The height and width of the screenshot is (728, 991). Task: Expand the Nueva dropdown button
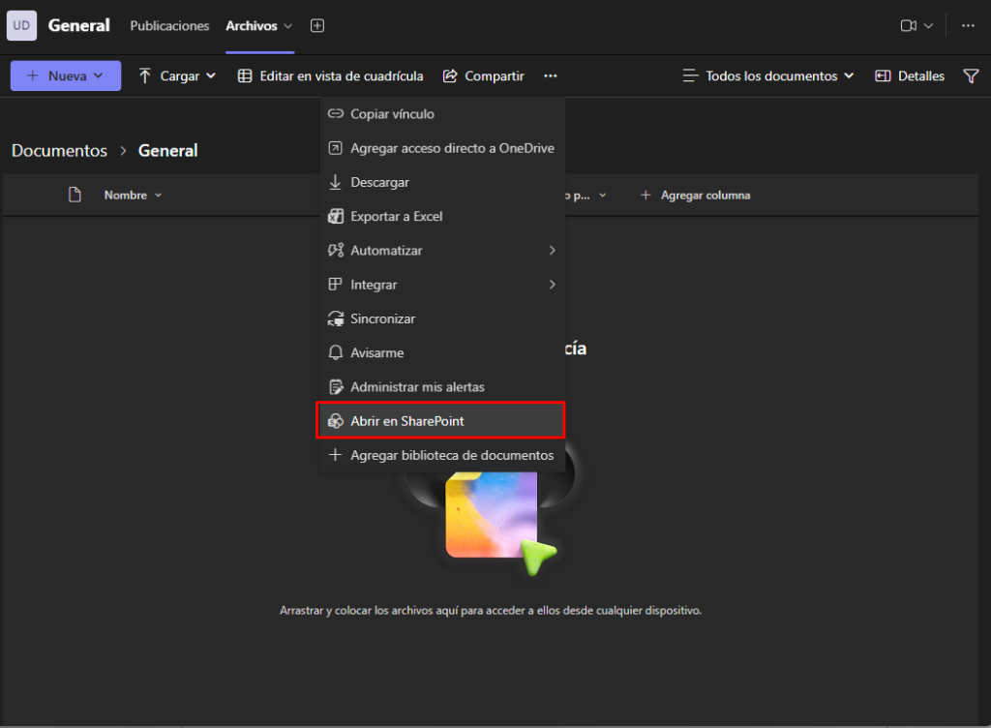[66, 76]
